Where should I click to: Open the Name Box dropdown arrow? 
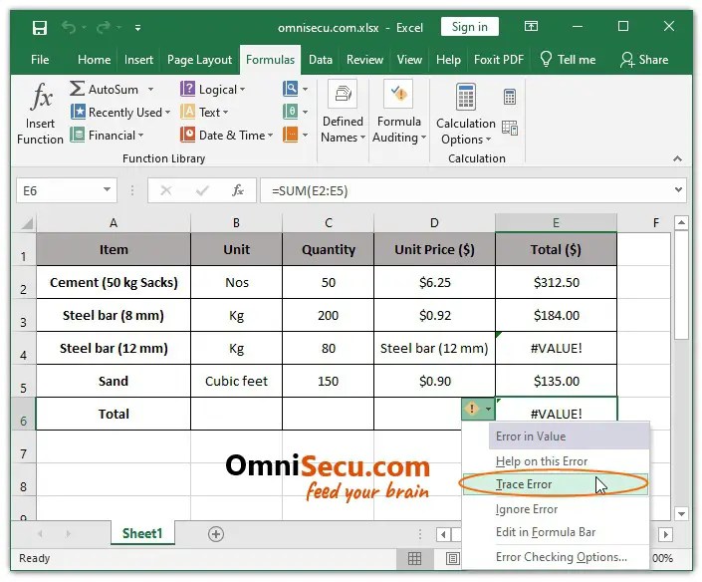tap(107, 190)
